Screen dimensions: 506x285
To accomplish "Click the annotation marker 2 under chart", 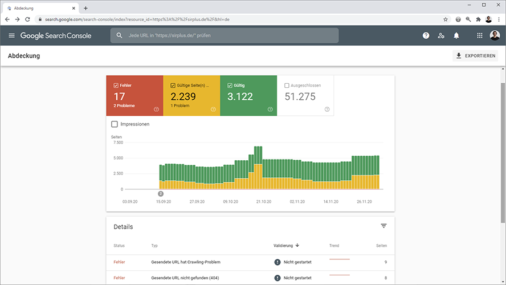I will tap(161, 194).
